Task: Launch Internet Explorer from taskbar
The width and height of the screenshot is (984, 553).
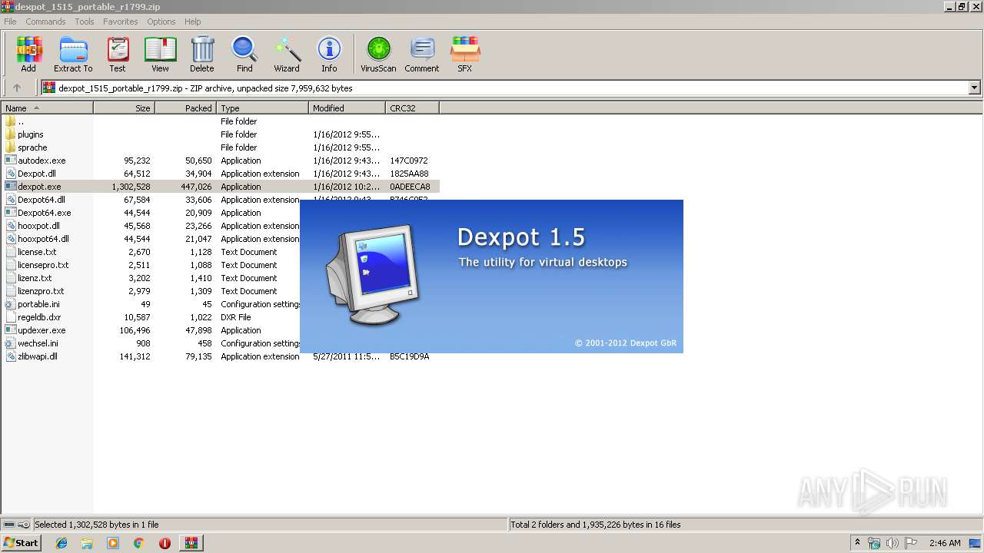Action: pyautogui.click(x=61, y=543)
